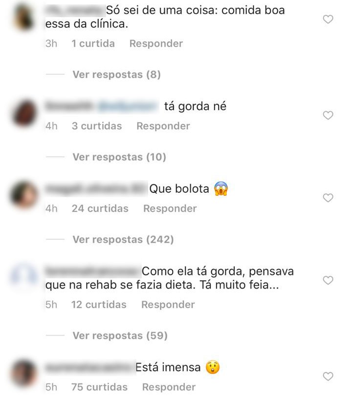The height and width of the screenshot is (406, 352).
Task: Reply to the "Está imensa" comment
Action: (169, 387)
